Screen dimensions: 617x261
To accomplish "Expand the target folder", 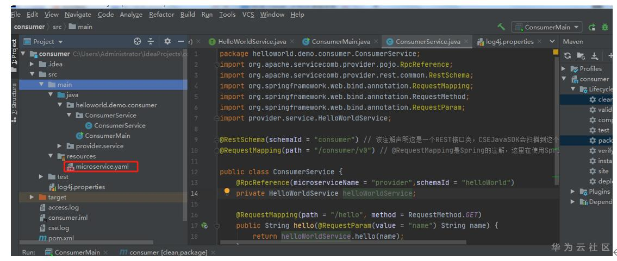I will pos(33,197).
